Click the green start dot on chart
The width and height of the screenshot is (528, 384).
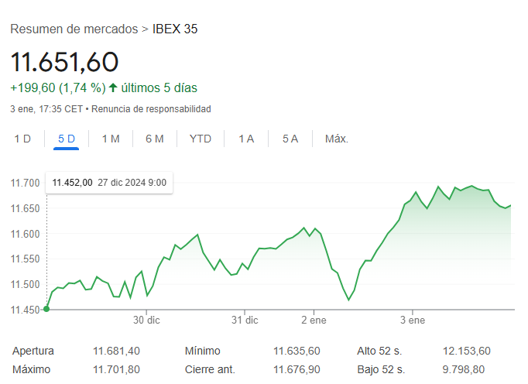47,309
